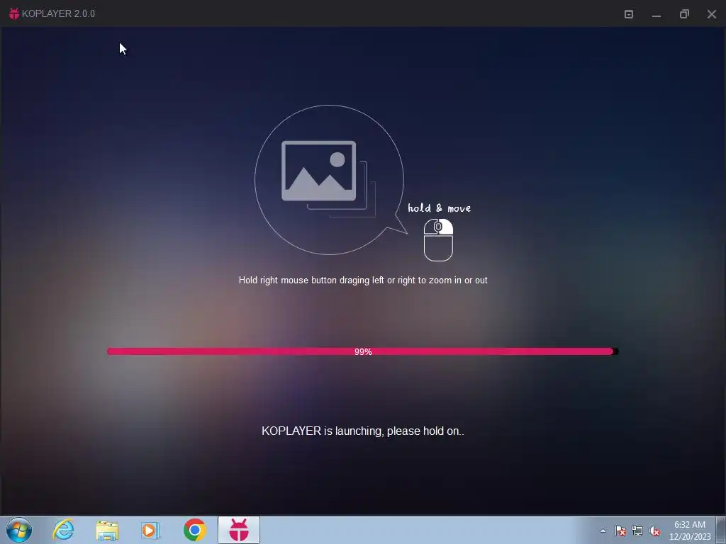This screenshot has height=544, width=726.
Task: Select the KOPLAYER taskbar button
Action: tap(239, 530)
